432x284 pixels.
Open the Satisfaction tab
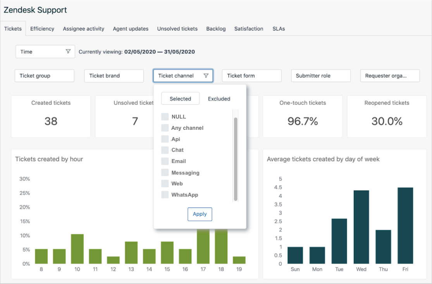point(249,29)
